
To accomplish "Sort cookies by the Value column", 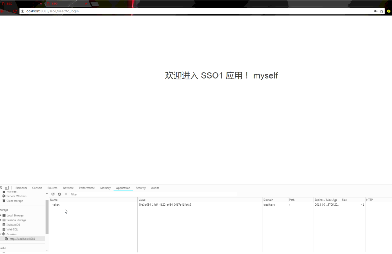I will click(x=200, y=200).
